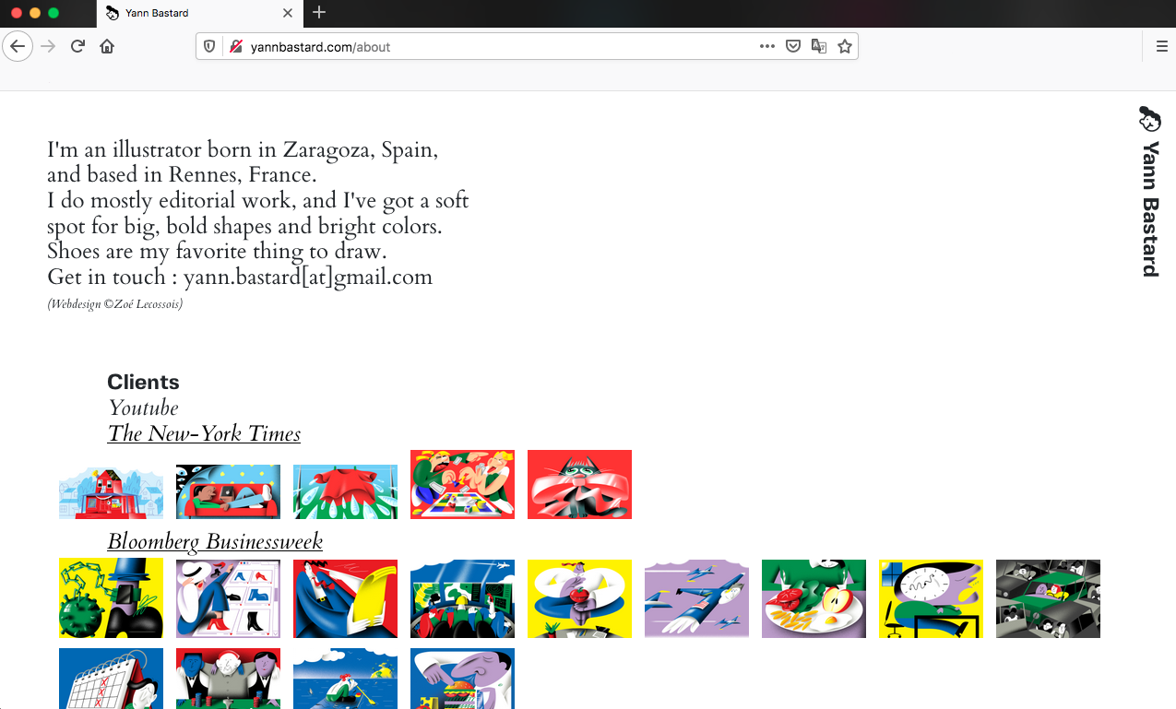
Task: Open tracking protection shield info
Action: [x=209, y=46]
